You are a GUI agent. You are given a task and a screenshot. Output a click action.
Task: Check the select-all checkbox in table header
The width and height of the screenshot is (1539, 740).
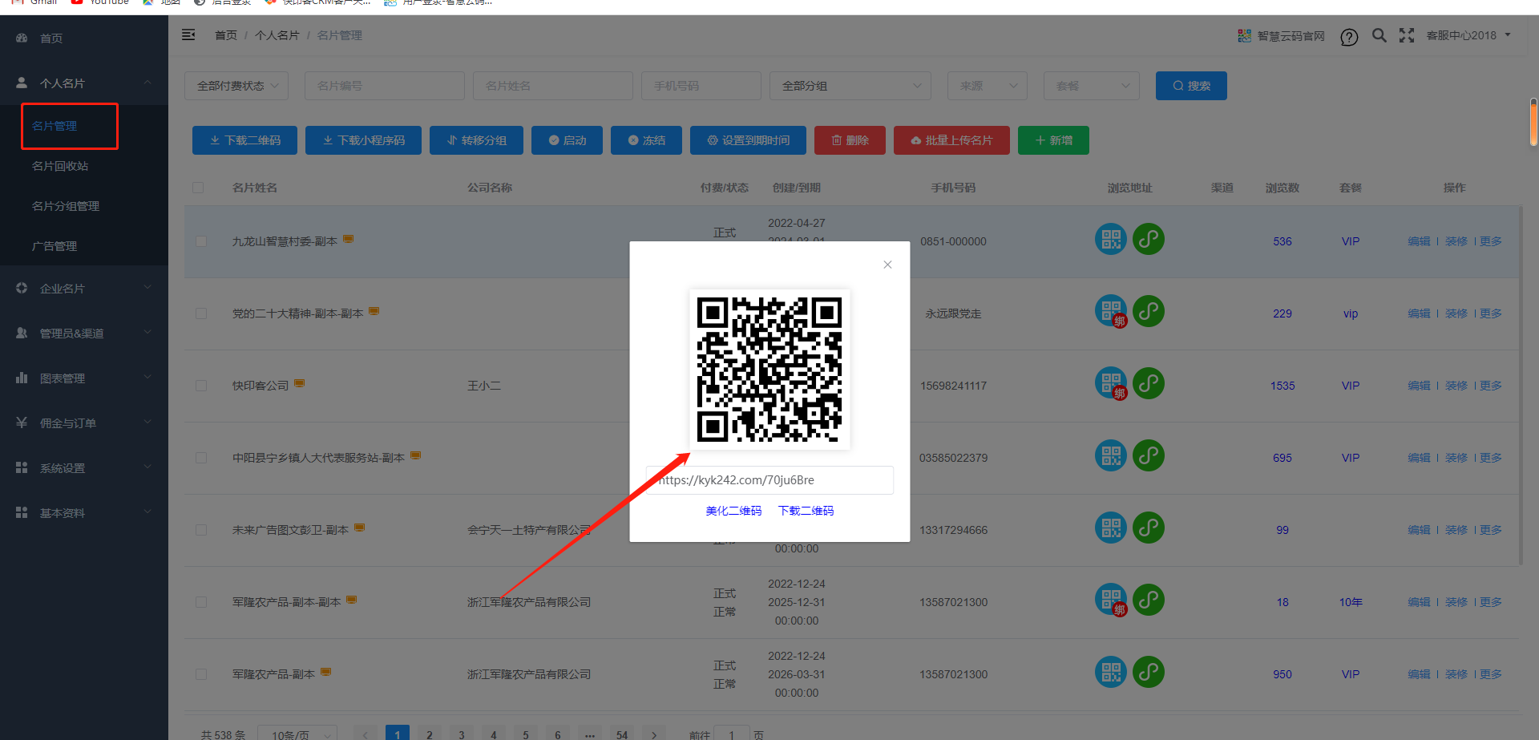(x=198, y=188)
